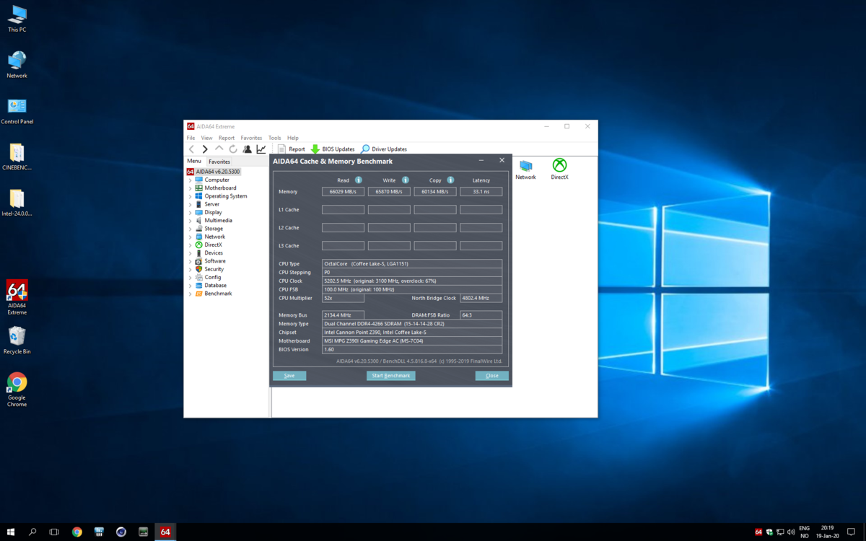Click the CINEBENCH folder desktop icon
This screenshot has height=541, width=866.
pyautogui.click(x=17, y=157)
